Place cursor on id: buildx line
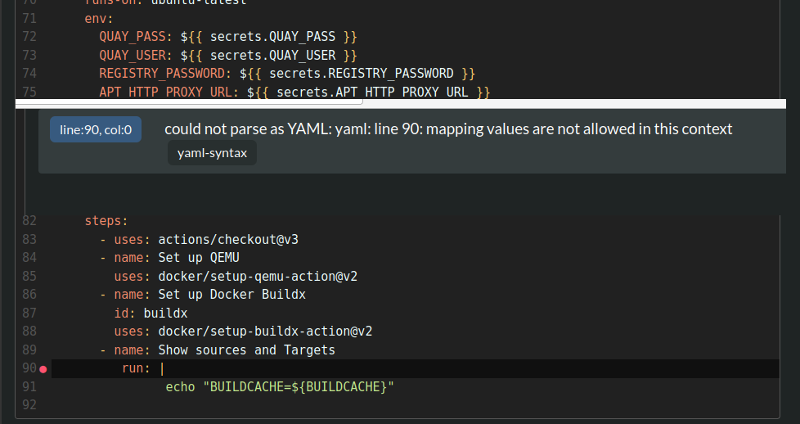800x424 pixels. 151,313
